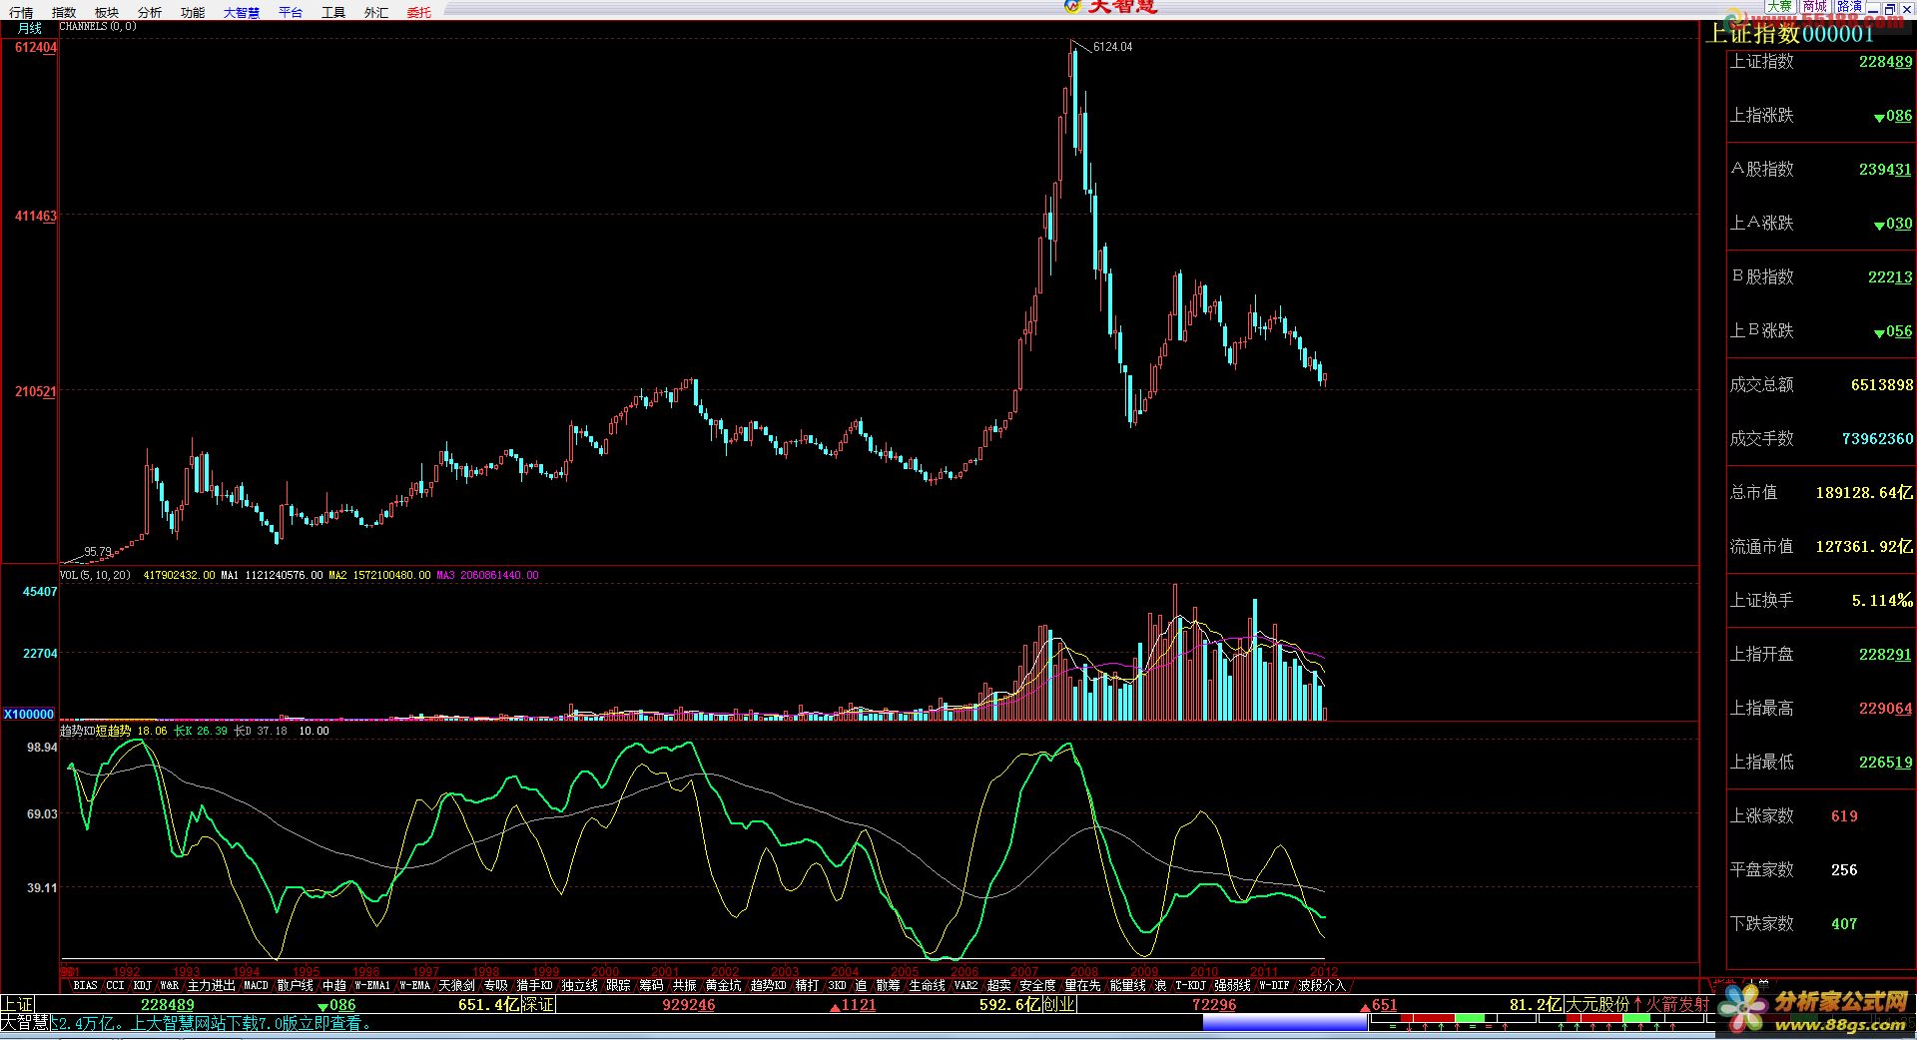
Task: Switch to the W-DIF indicator tab
Action: coord(1274,985)
